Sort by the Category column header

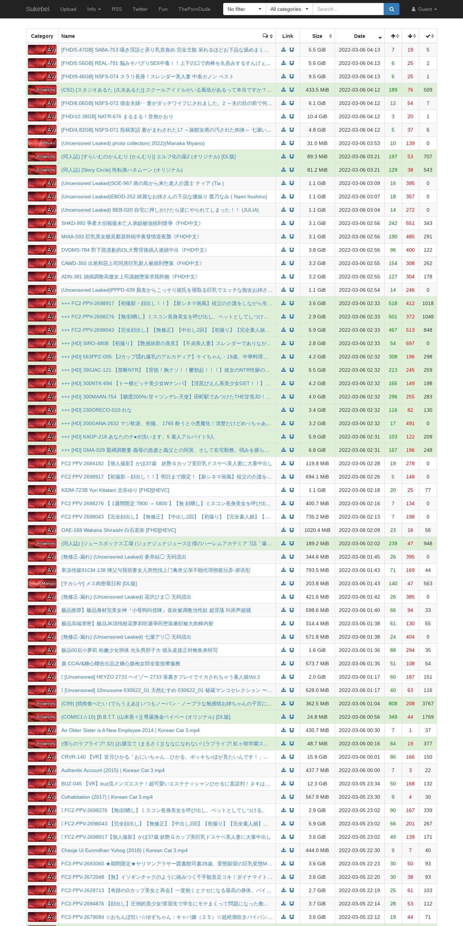coord(42,36)
